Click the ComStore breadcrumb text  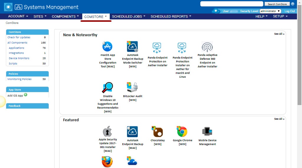pyautogui.click(x=12, y=23)
